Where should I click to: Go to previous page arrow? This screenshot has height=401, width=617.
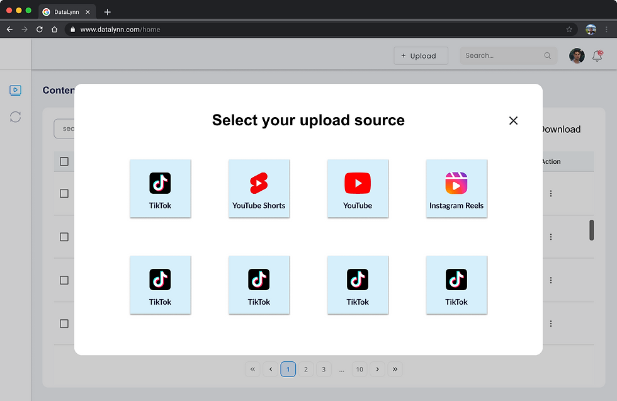point(270,369)
